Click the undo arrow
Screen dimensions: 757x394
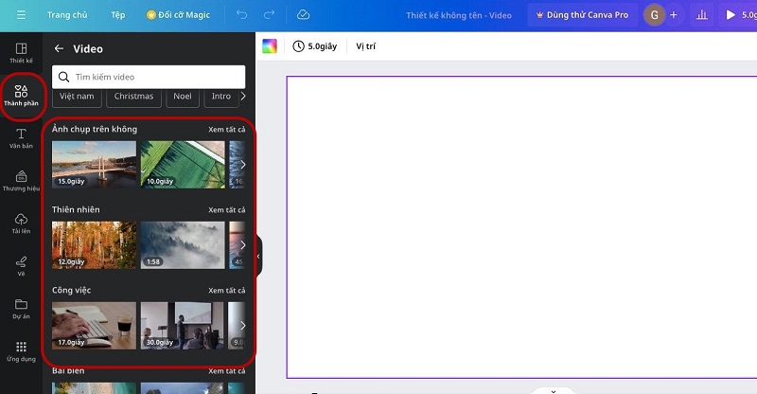241,15
